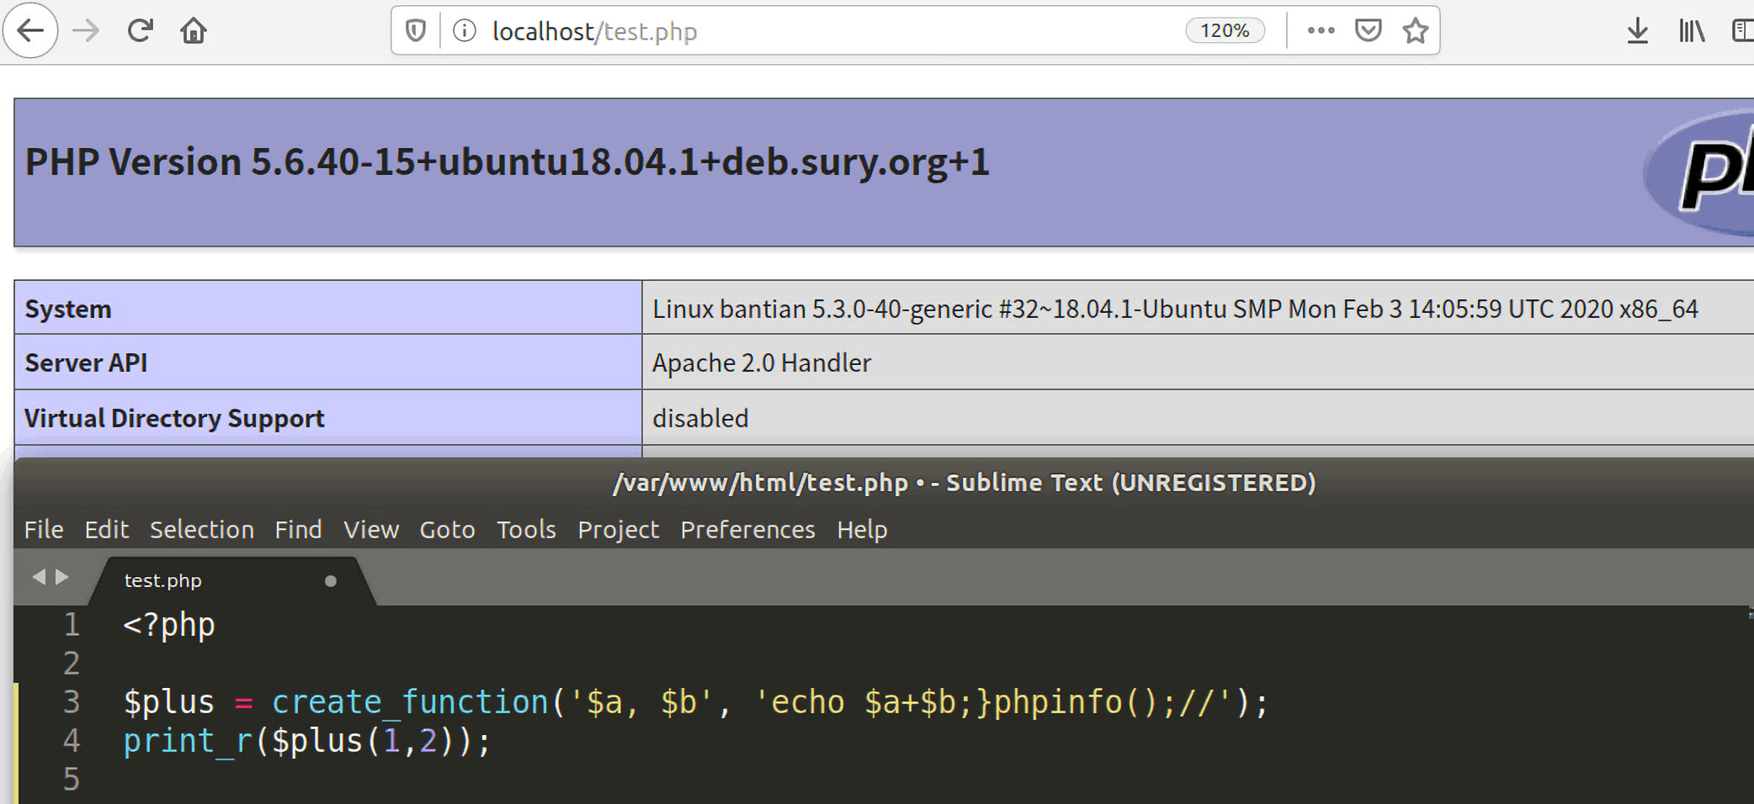Click the Server API row label
The image size is (1754, 804).
pyautogui.click(x=86, y=362)
